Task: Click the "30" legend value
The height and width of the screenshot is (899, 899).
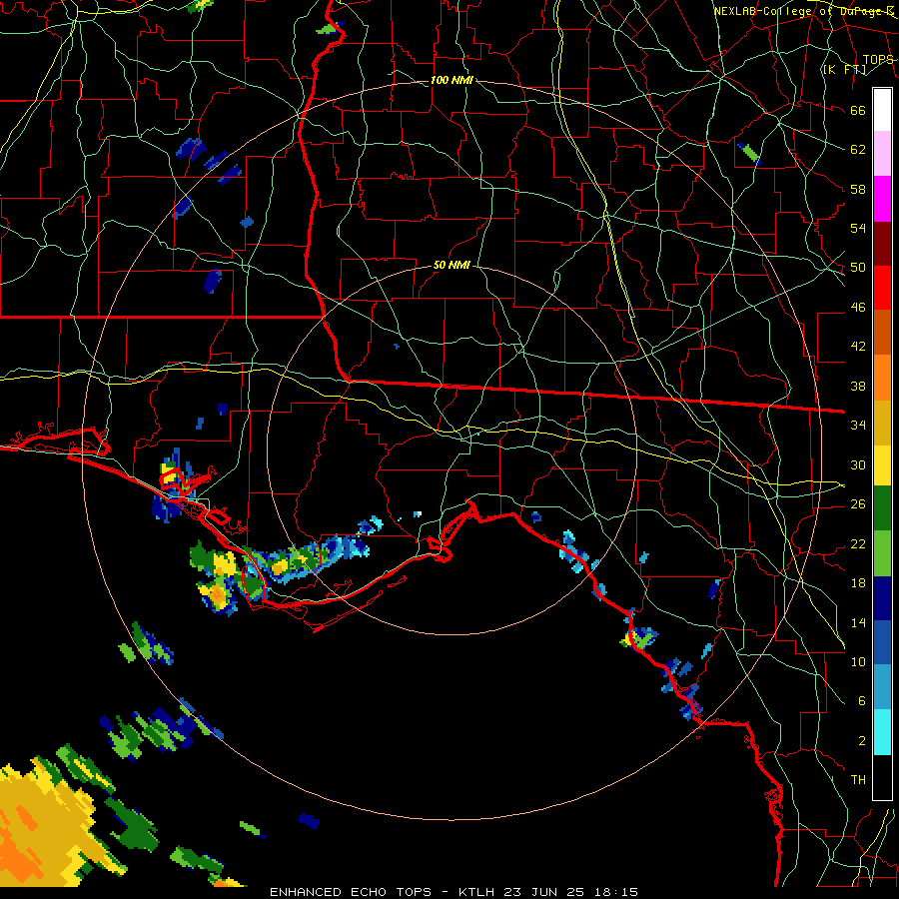Action: 858,464
